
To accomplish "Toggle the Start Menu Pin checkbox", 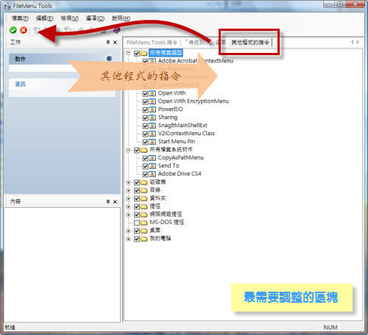I will pos(145,142).
